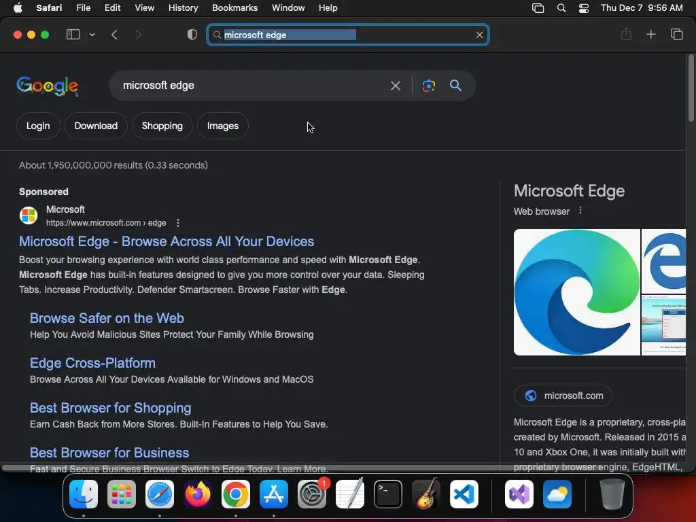The height and width of the screenshot is (522, 696).
Task: Open System Settings from the Dock
Action: click(x=312, y=494)
